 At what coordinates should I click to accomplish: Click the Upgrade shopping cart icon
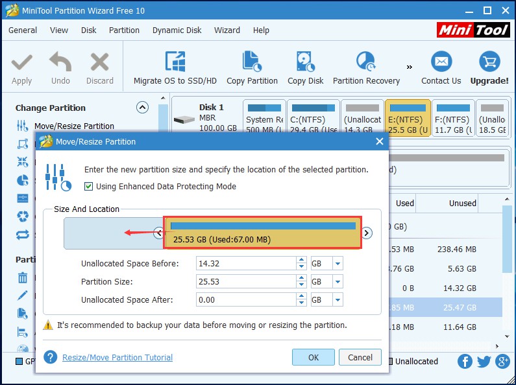489,62
